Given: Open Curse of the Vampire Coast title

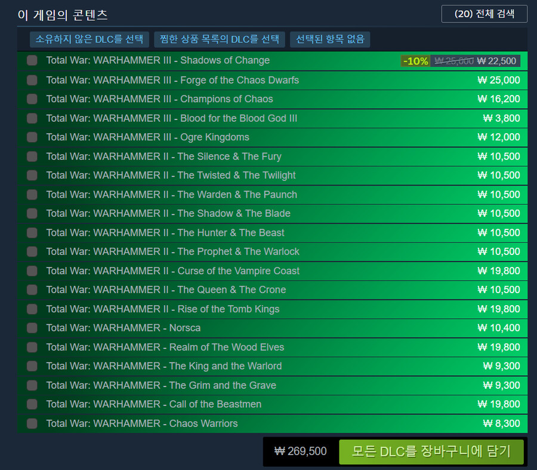Looking at the screenshot, I should pyautogui.click(x=172, y=271).
